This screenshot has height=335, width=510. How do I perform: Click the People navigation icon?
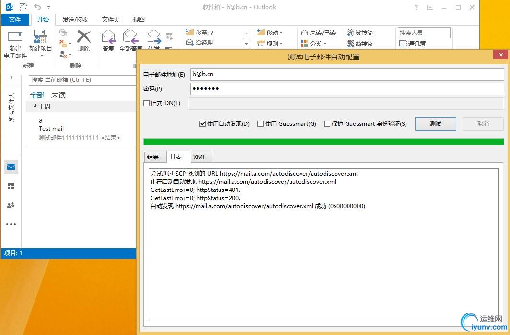coord(11,205)
